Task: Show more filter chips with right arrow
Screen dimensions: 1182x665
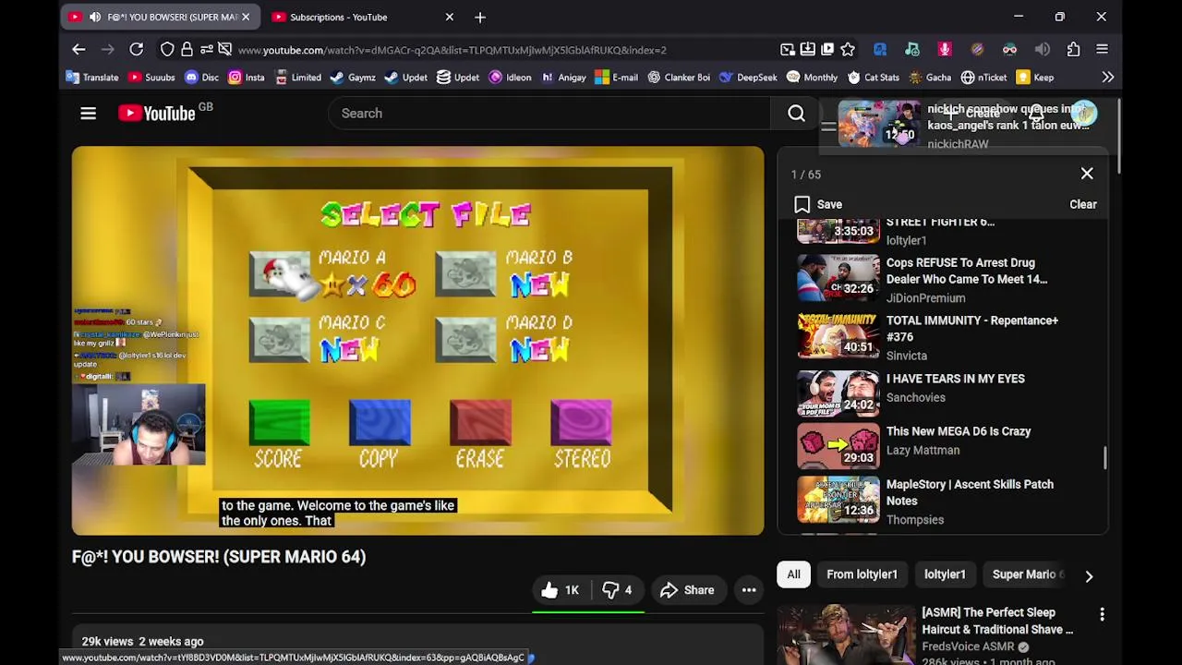Action: point(1089,575)
